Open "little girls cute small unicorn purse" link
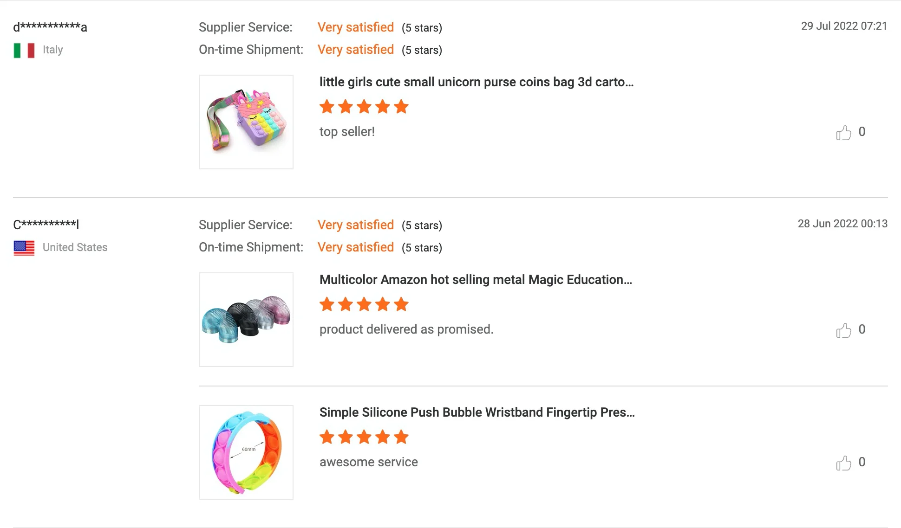Viewport: 901px width, 528px height. [476, 82]
